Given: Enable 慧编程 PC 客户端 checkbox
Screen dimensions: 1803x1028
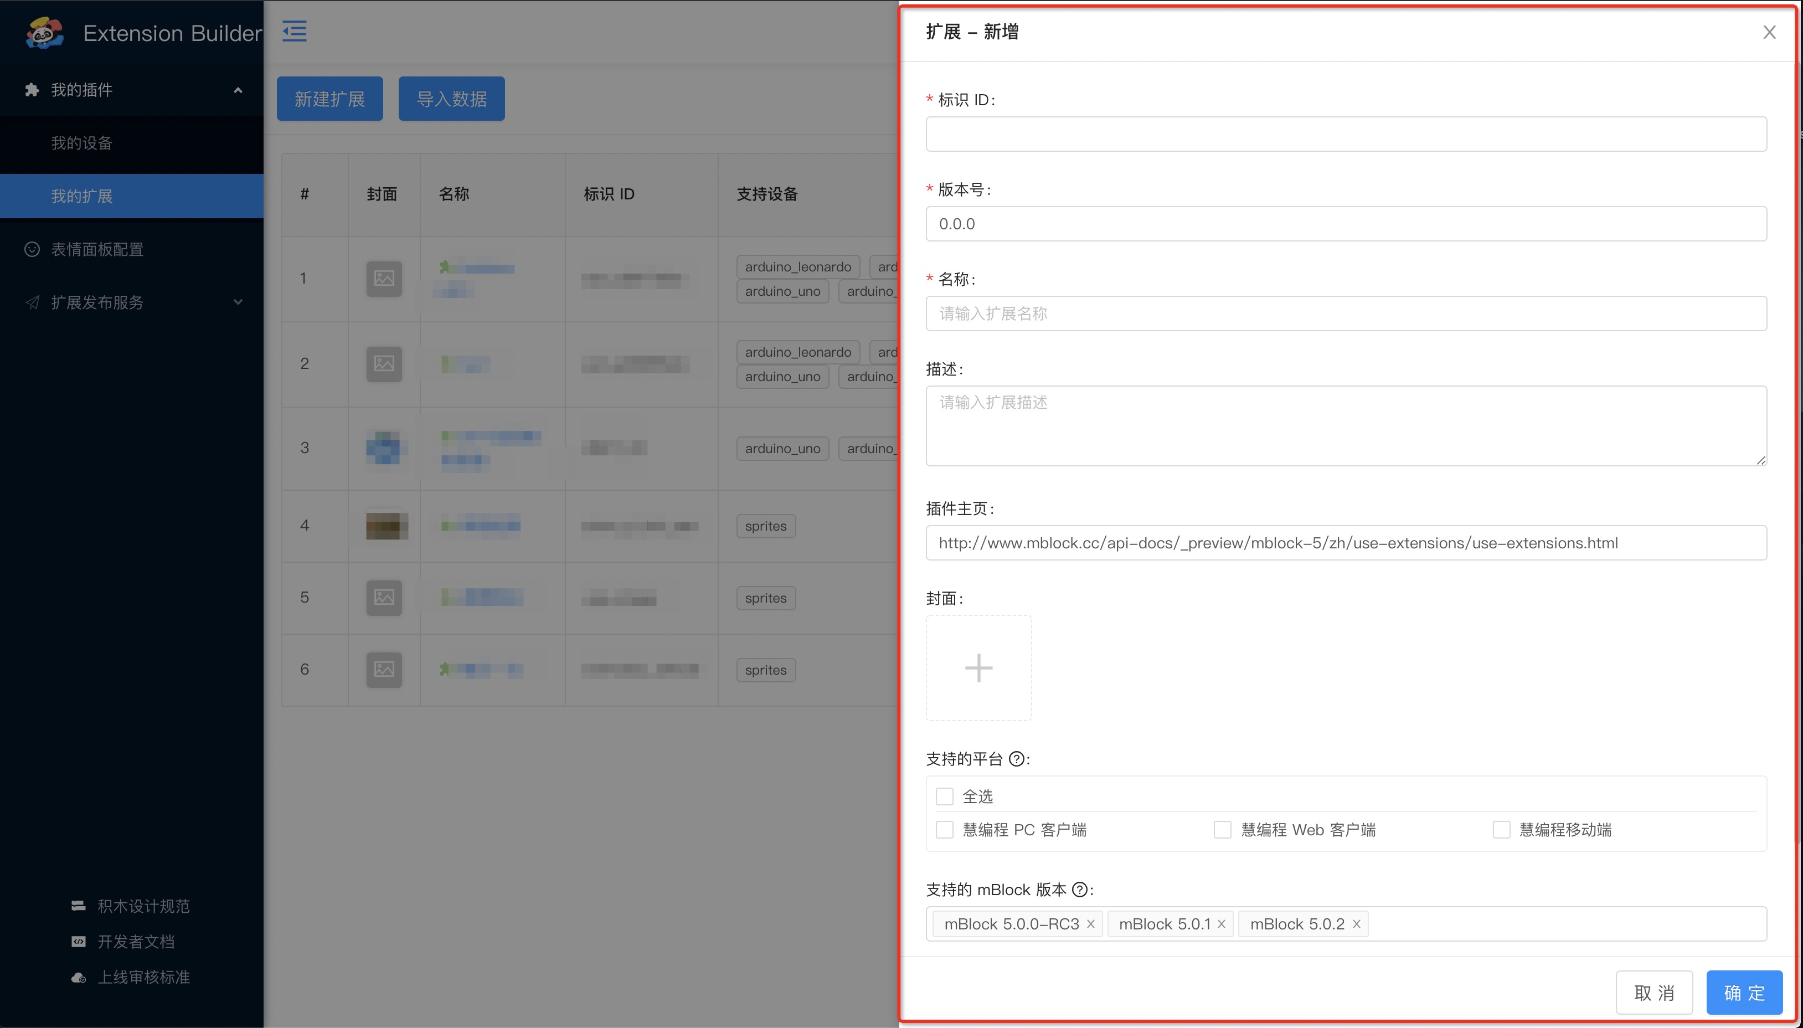Looking at the screenshot, I should [944, 830].
